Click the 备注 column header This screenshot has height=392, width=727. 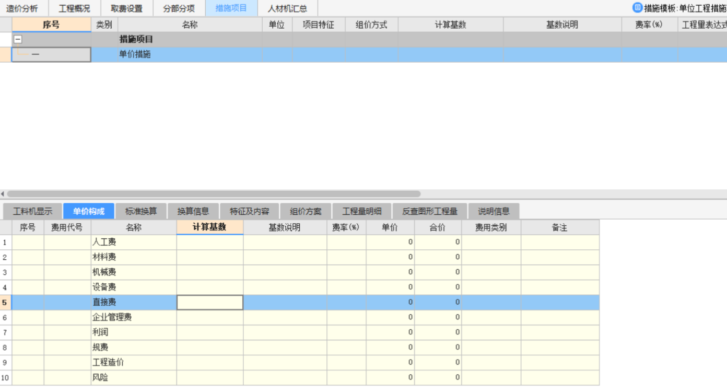[560, 227]
